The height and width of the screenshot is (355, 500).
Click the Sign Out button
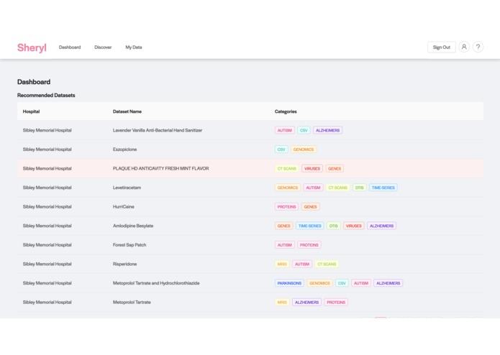[441, 47]
